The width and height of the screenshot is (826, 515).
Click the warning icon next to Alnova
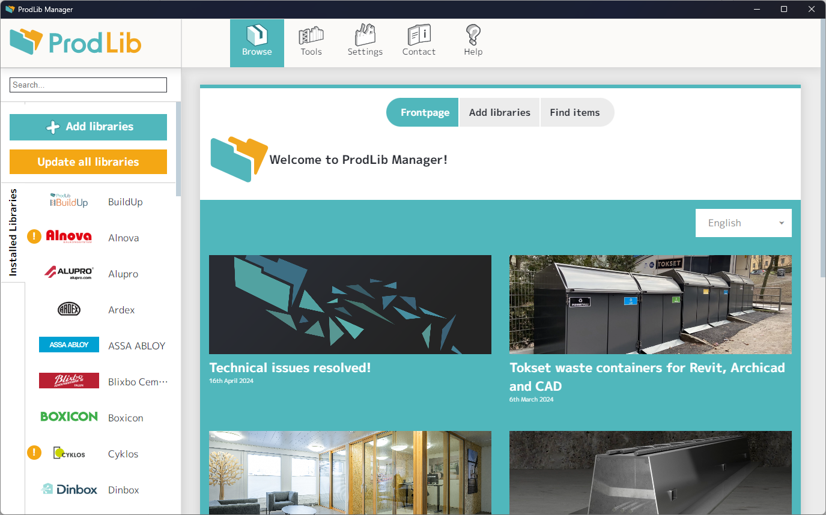(x=34, y=236)
